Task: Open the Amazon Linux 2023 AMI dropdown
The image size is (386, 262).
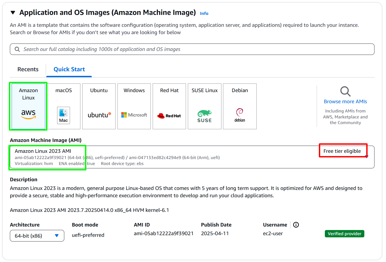Action: (192, 157)
